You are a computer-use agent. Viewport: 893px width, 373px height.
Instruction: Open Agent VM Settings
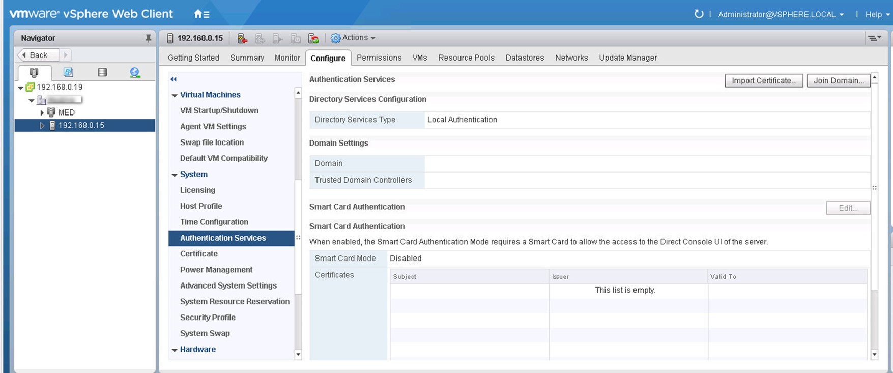[213, 126]
